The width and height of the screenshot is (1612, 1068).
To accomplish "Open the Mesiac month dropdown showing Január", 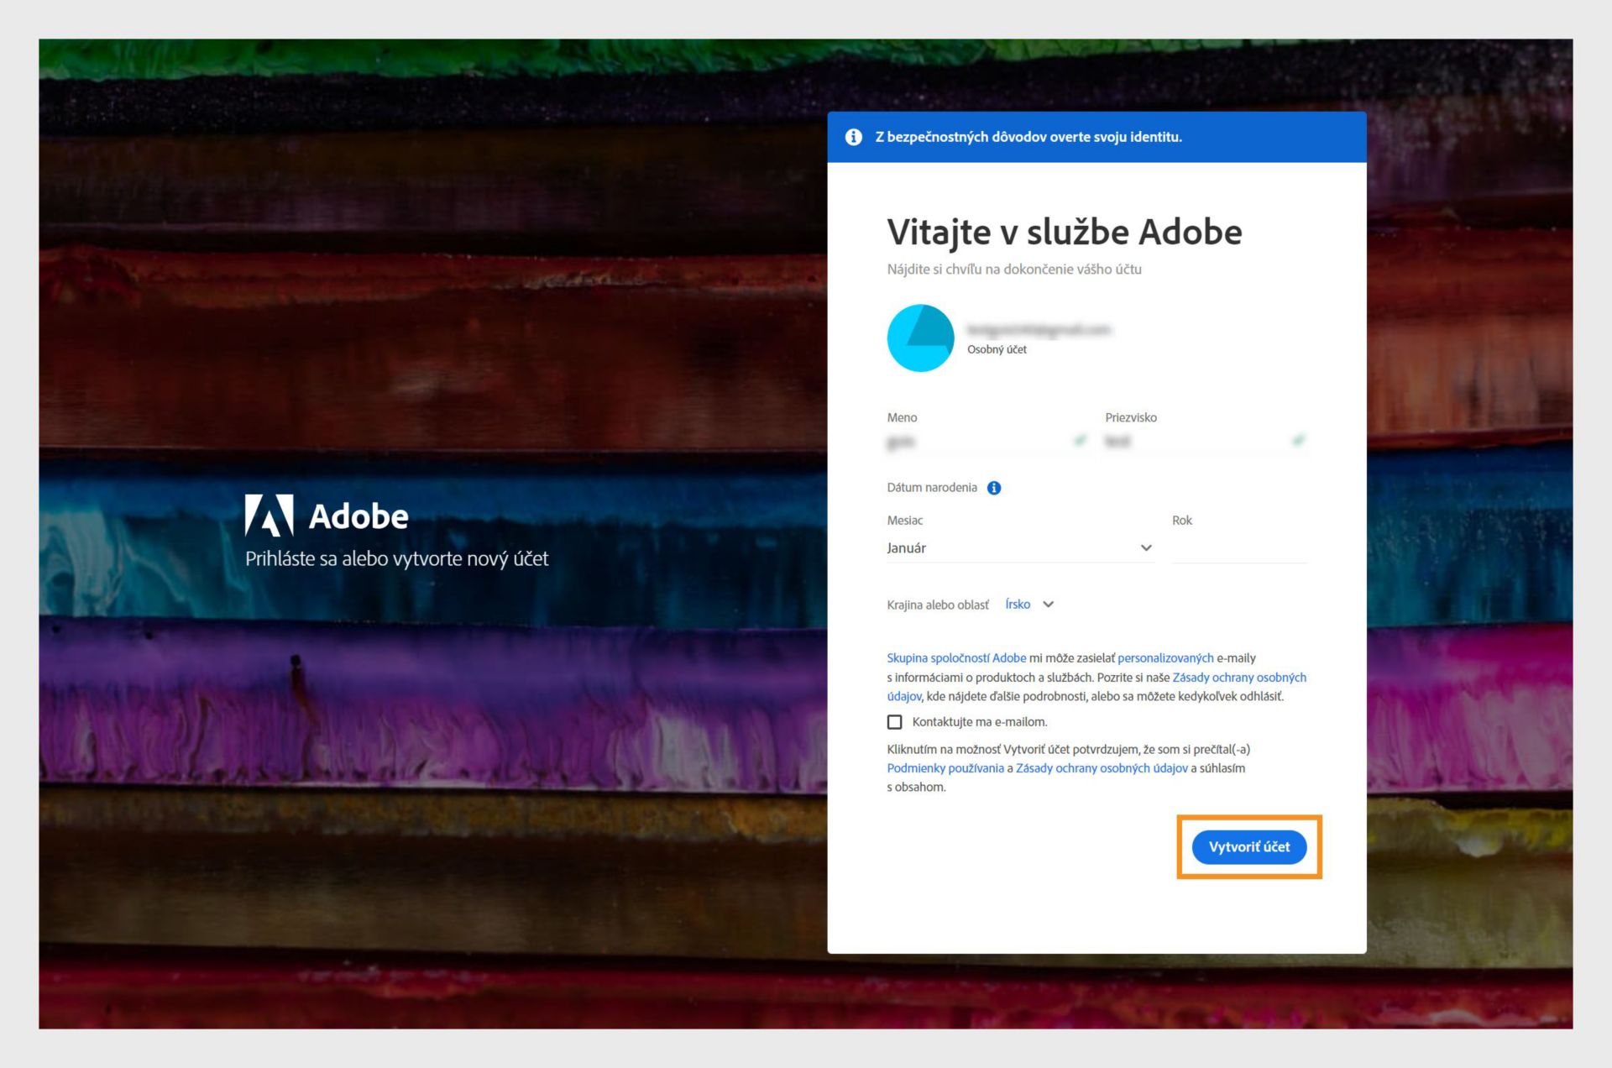I will pos(1020,548).
